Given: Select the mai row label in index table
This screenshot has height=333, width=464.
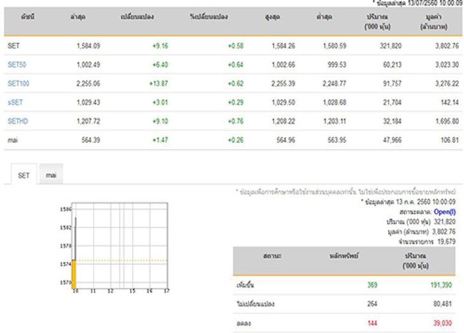Looking at the screenshot, I should (x=13, y=140).
